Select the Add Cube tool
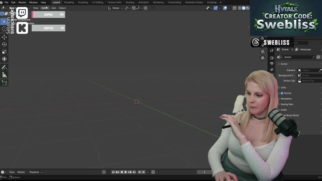This screenshot has height=181, width=322. 4,83
